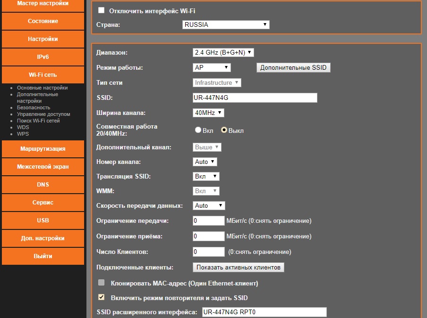
Task: Focus the Ограничение передачи input field
Action: tap(209, 221)
